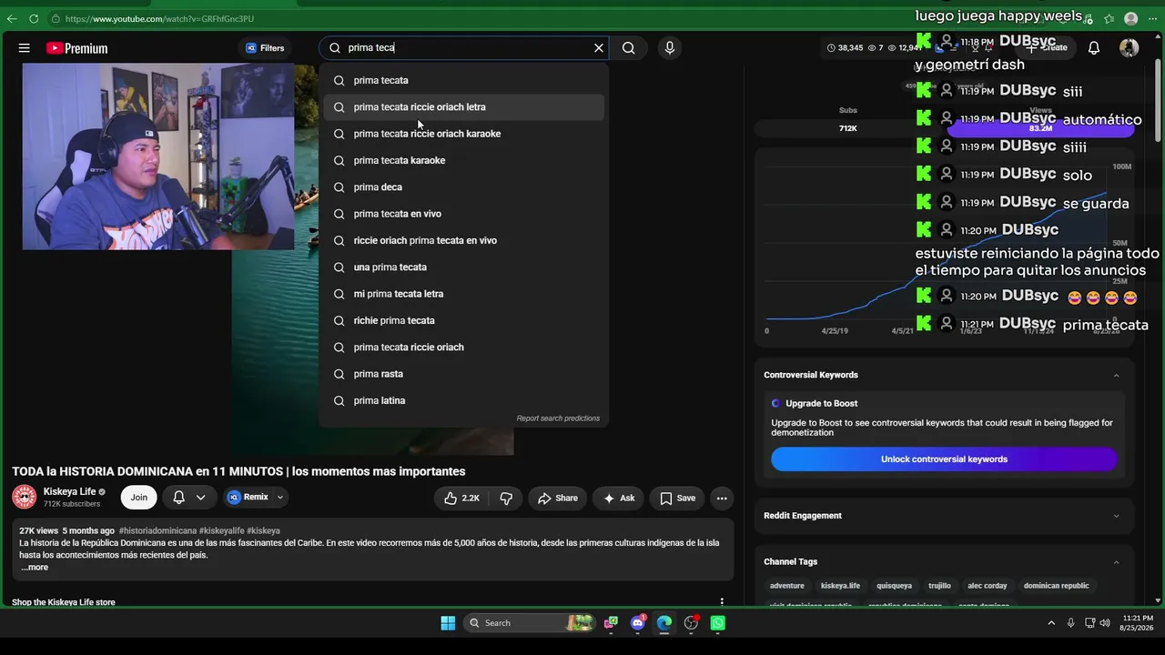Viewport: 1165px width, 655px height.
Task: Expand the Remix dropdown arrow
Action: (x=280, y=498)
